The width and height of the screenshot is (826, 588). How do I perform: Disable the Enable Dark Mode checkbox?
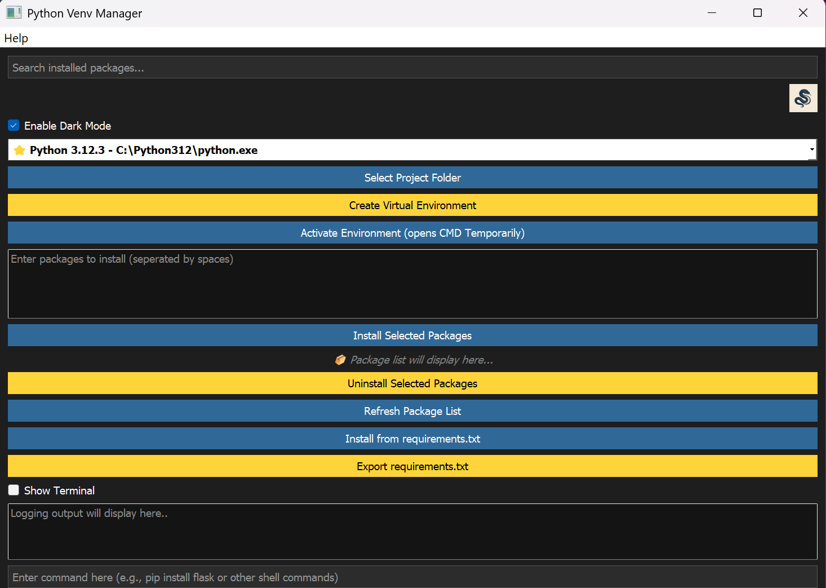click(14, 125)
